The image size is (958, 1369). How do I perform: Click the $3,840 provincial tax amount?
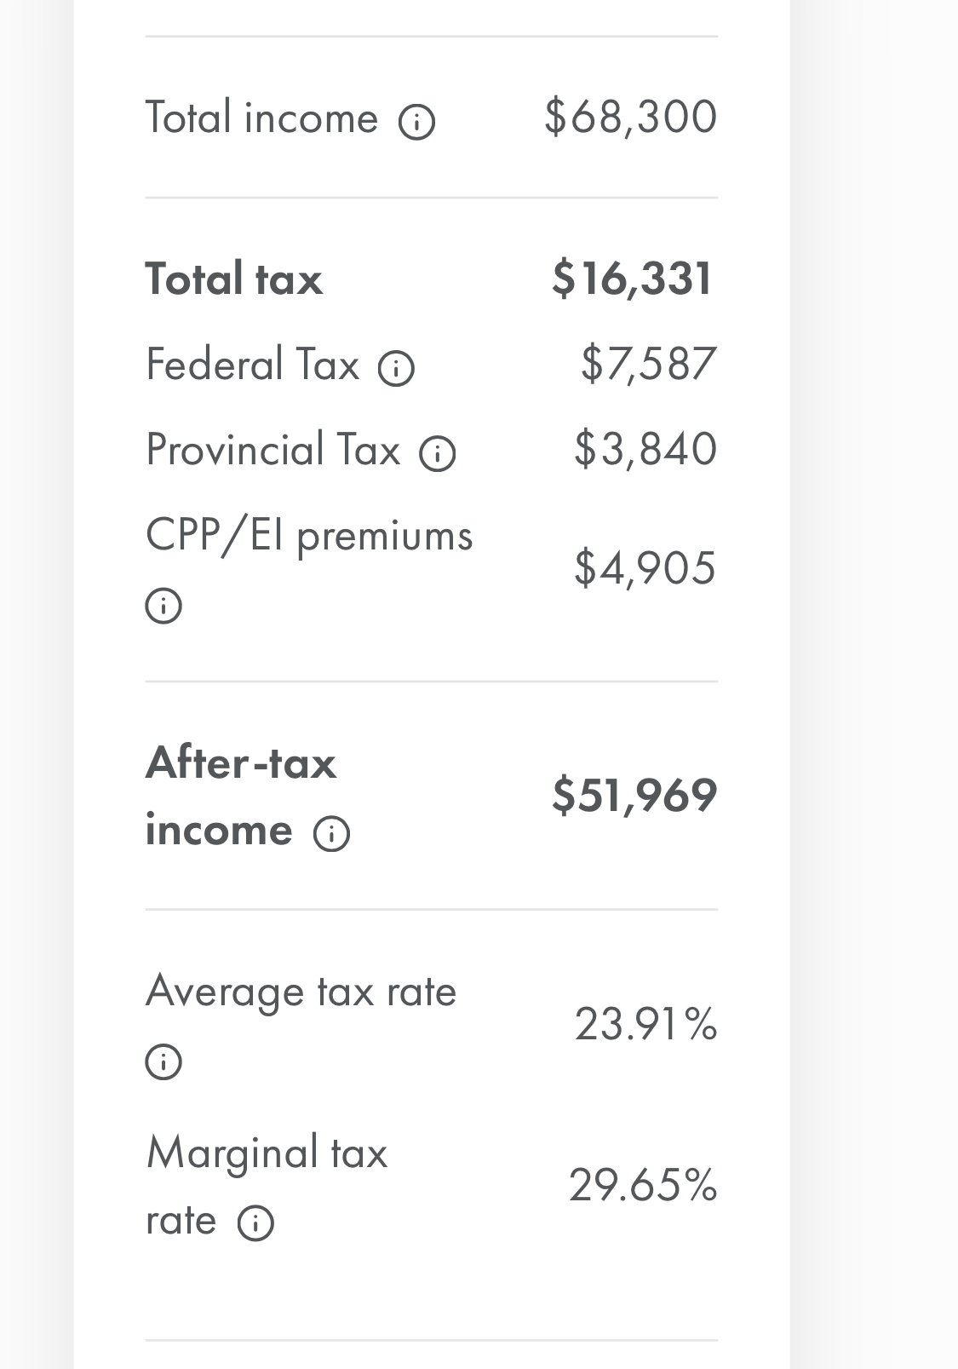[645, 450]
